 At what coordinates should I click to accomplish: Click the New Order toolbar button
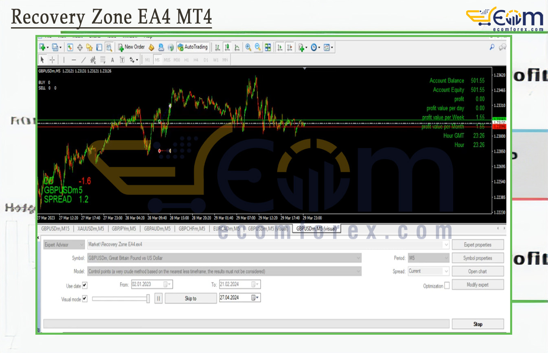132,47
